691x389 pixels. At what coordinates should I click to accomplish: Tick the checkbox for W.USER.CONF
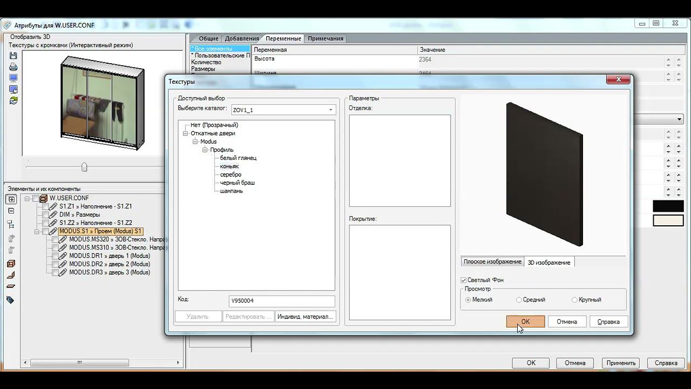click(36, 198)
